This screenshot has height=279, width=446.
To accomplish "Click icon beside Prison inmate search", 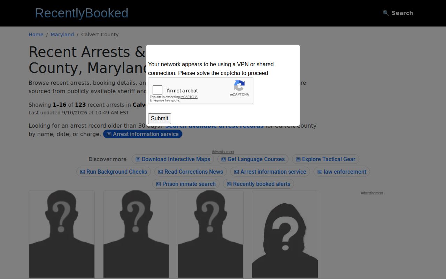I will [x=159, y=184].
